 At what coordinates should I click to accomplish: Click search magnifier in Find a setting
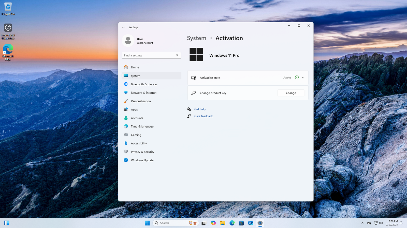[177, 55]
